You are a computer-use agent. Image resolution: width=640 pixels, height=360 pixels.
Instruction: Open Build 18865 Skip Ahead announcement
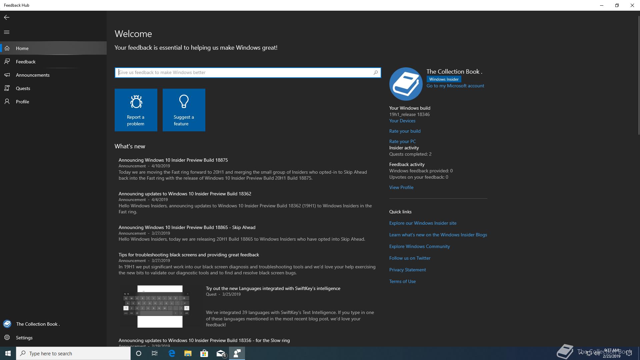pos(187,227)
